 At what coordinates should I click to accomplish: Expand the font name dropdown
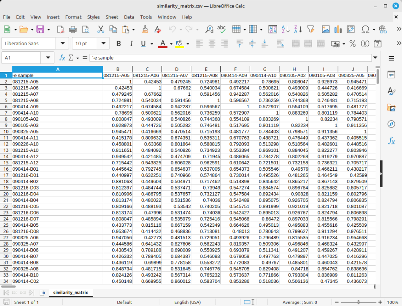(62, 44)
